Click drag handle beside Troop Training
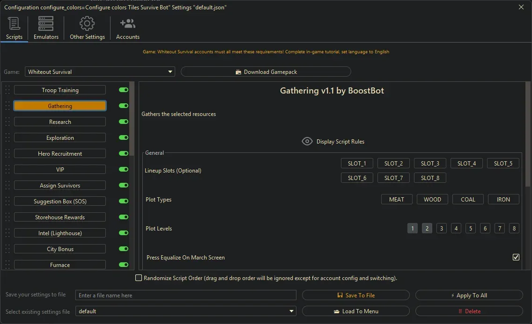Viewport: 532px width, 324px height. click(7, 90)
